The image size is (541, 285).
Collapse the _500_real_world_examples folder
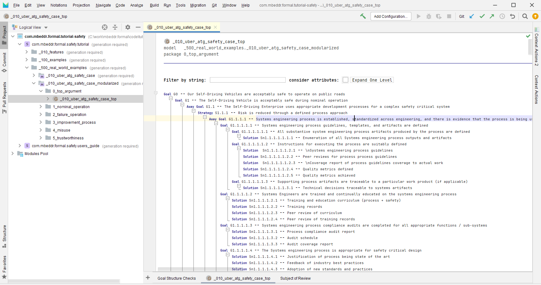[x=27, y=67]
